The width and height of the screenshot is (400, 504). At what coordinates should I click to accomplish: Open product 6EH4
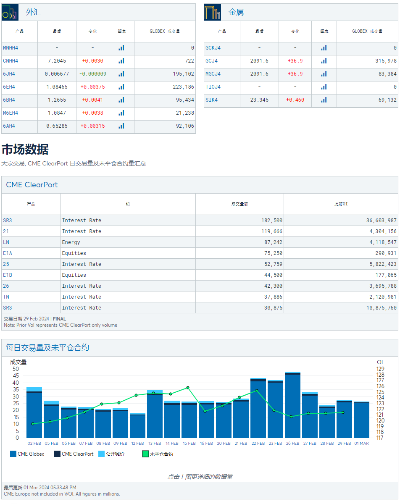click(9, 87)
